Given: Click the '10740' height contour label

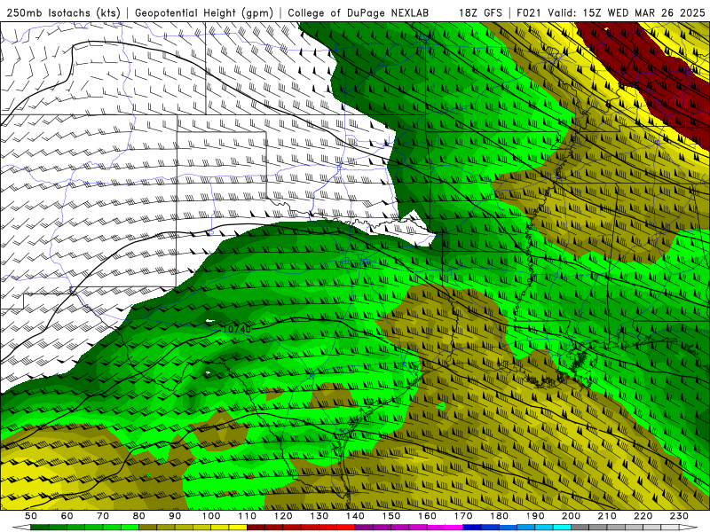Looking at the screenshot, I should [x=237, y=329].
